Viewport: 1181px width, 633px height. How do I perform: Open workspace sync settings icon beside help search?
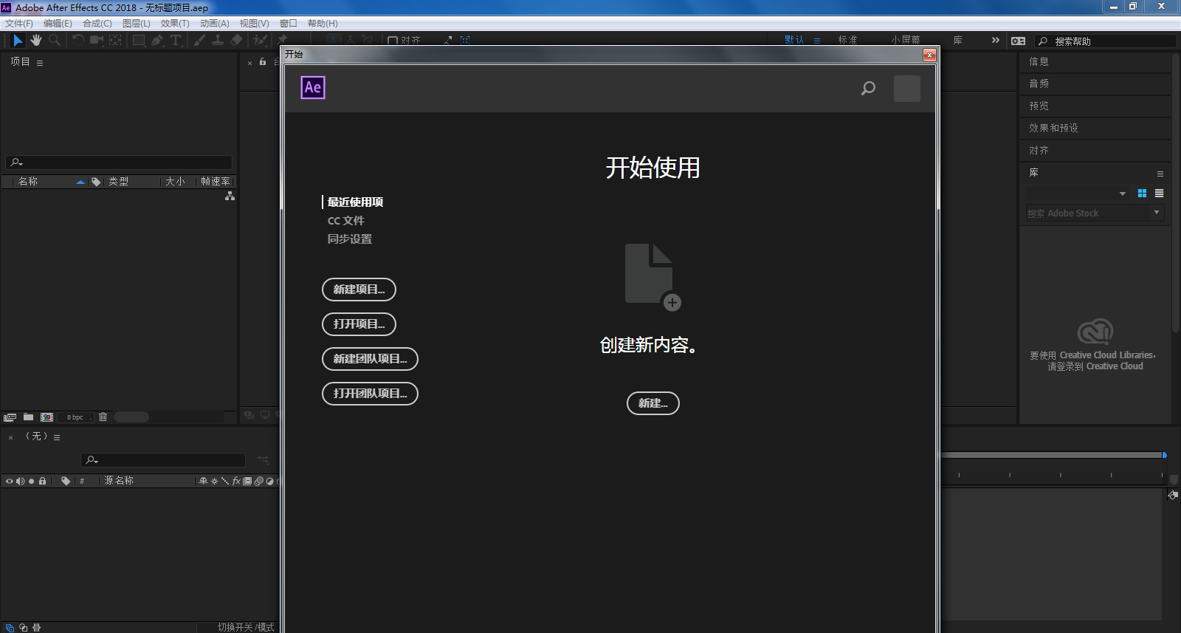point(1018,41)
